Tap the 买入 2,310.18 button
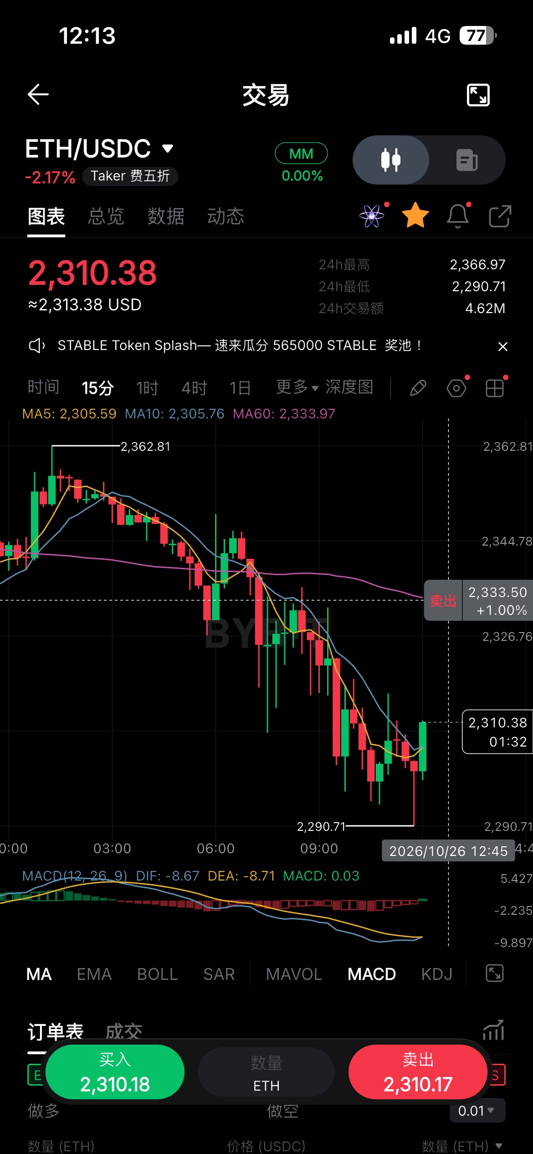 [x=115, y=1072]
